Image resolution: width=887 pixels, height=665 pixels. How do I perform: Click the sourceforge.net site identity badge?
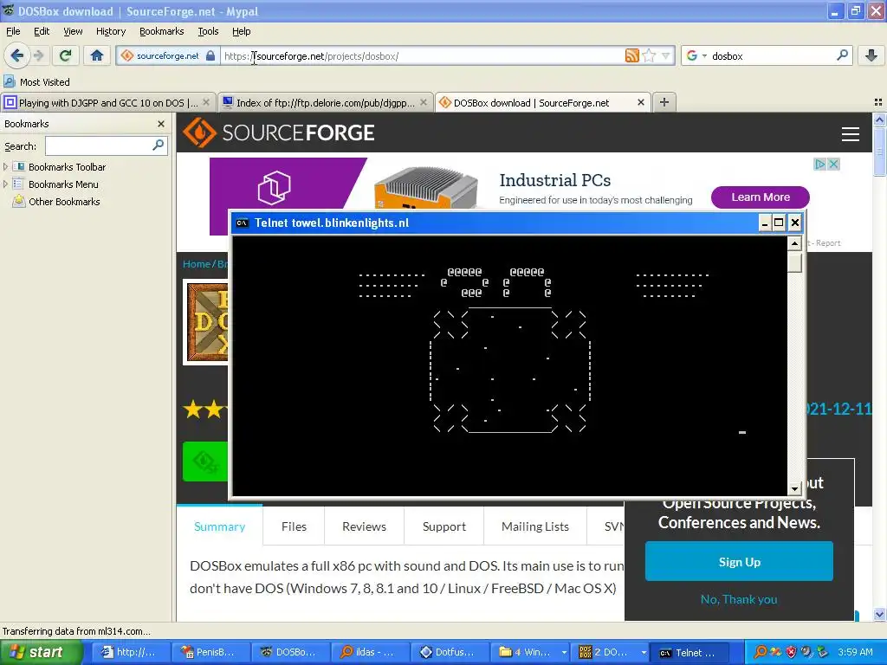(x=168, y=55)
